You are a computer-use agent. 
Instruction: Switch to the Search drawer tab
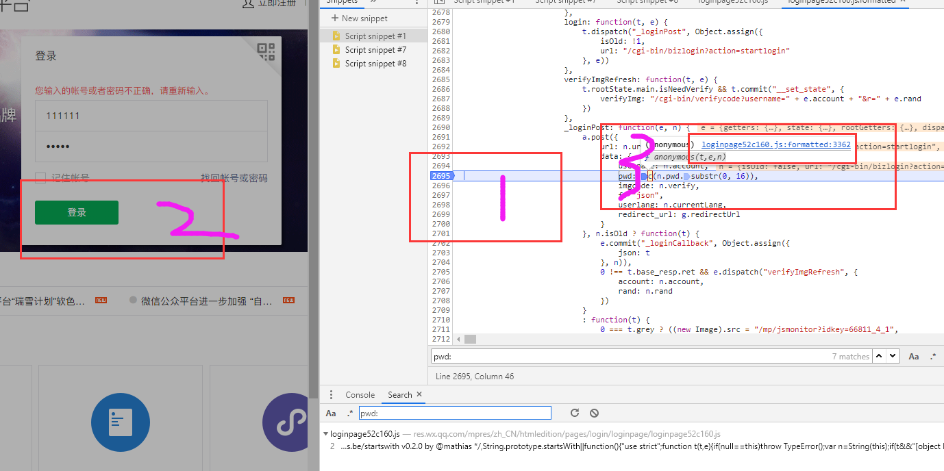coord(400,395)
